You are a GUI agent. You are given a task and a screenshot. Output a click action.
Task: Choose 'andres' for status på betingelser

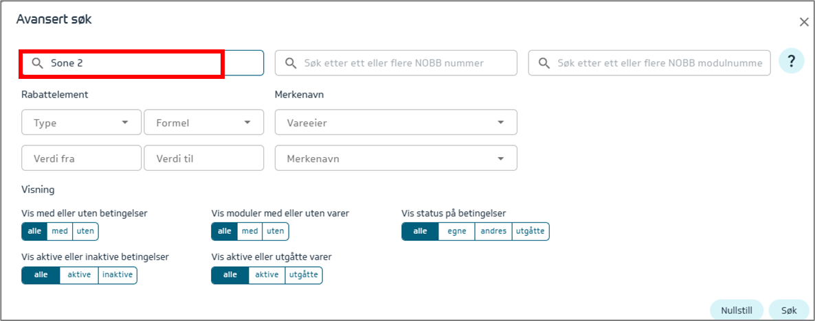pyautogui.click(x=493, y=231)
